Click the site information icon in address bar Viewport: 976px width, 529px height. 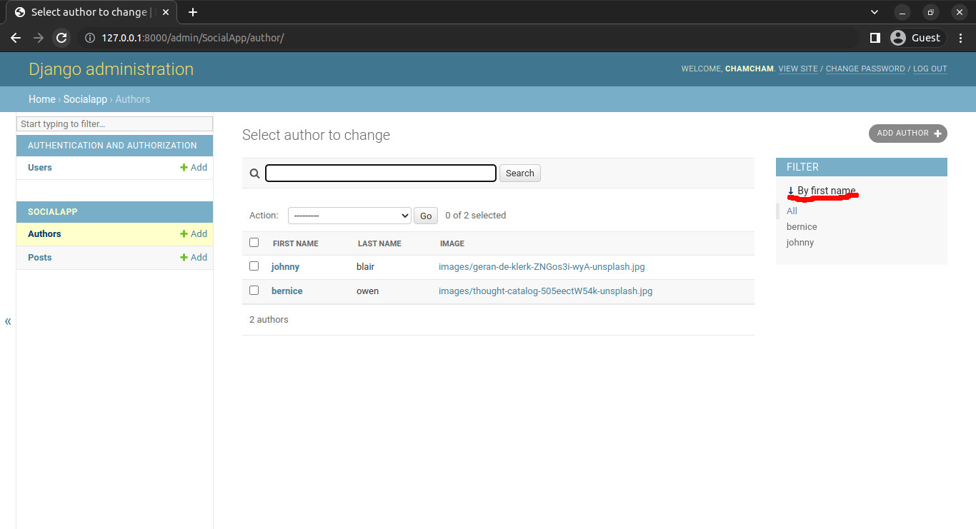(x=90, y=38)
